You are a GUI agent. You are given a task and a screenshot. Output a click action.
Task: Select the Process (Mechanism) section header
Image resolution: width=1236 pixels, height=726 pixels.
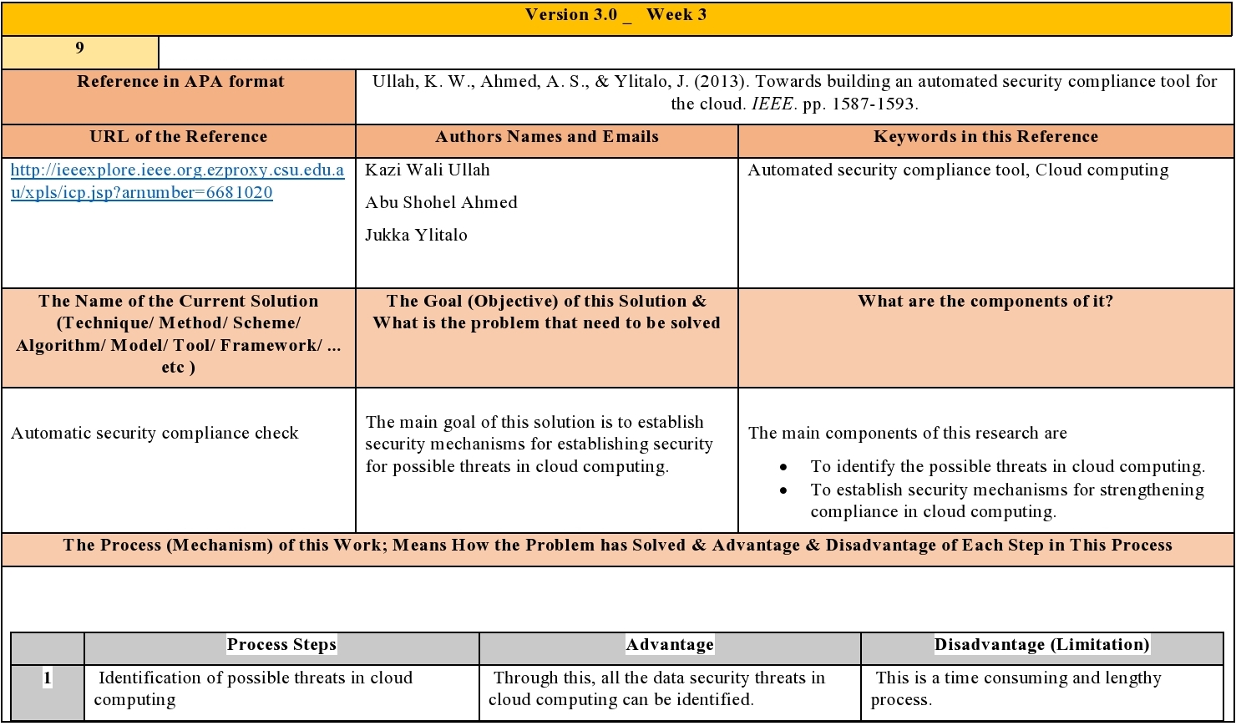pos(618,546)
